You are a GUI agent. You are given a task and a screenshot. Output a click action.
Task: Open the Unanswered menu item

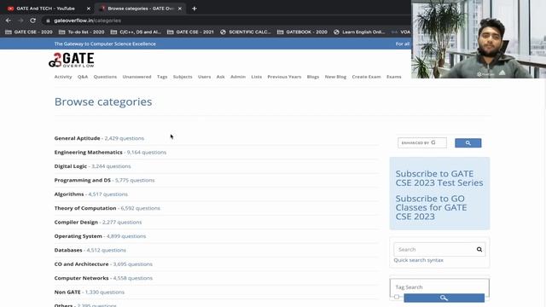click(x=136, y=77)
